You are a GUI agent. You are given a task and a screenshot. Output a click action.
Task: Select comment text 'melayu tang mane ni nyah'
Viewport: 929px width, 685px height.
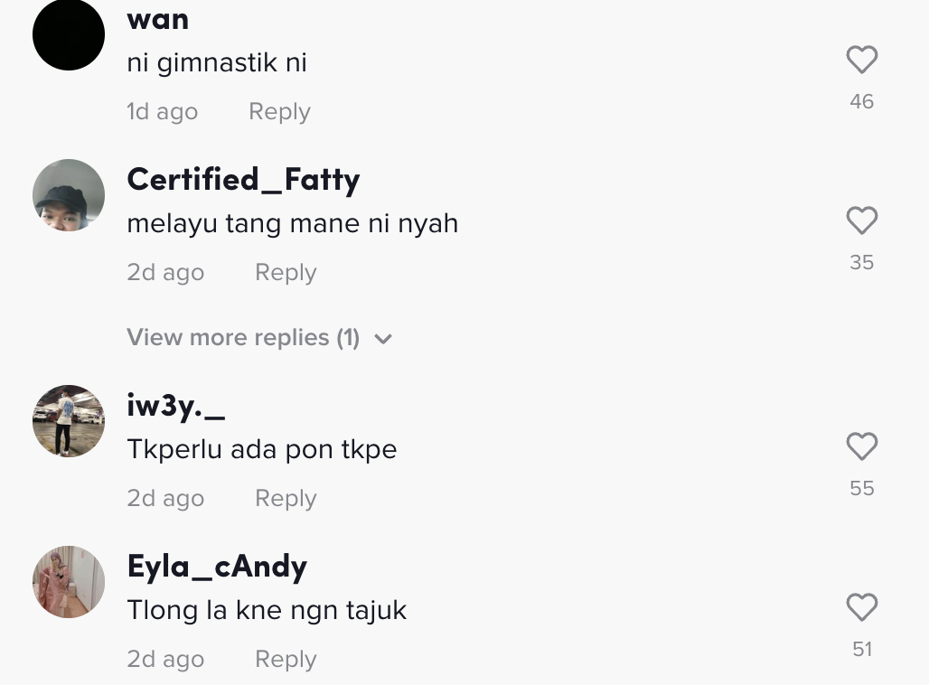coord(292,223)
